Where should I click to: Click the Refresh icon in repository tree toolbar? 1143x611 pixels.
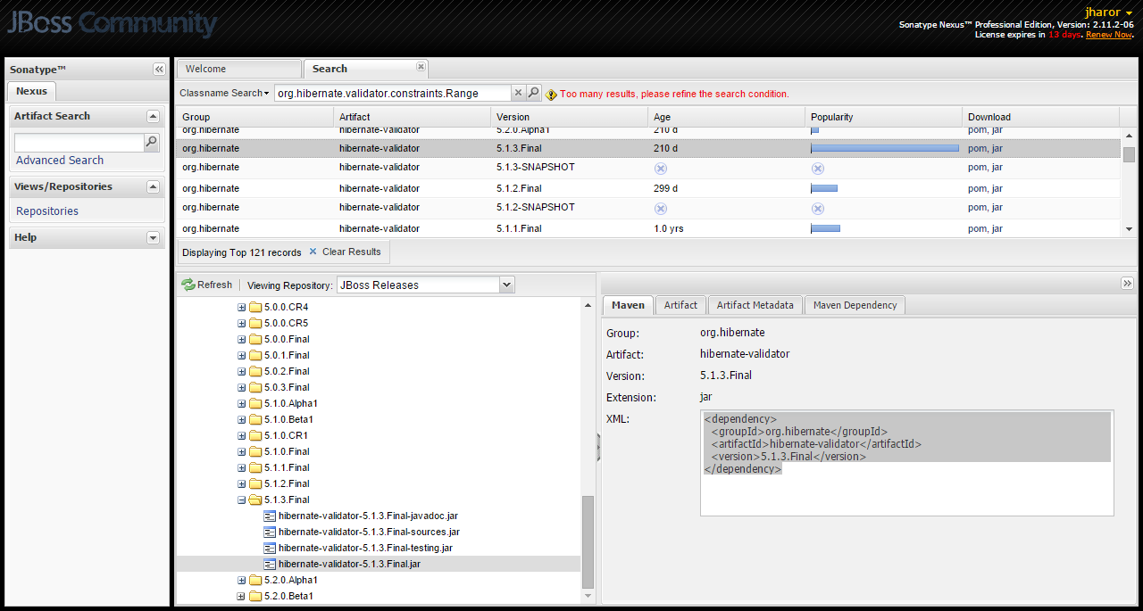click(188, 285)
